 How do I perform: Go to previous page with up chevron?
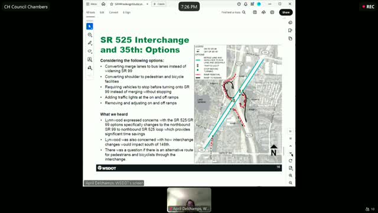[x=290, y=146]
